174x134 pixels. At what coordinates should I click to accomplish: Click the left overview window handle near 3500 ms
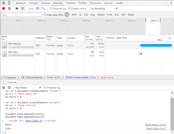(146, 20)
